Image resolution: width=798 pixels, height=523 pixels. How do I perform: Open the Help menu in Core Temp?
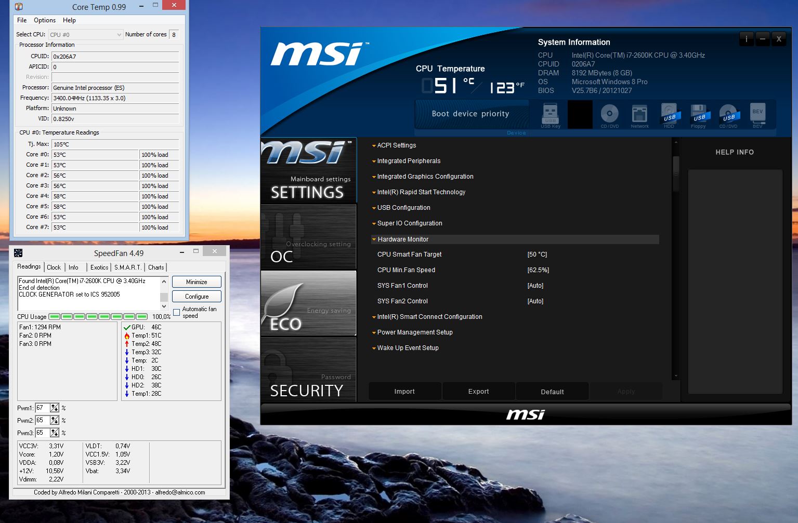pos(69,20)
